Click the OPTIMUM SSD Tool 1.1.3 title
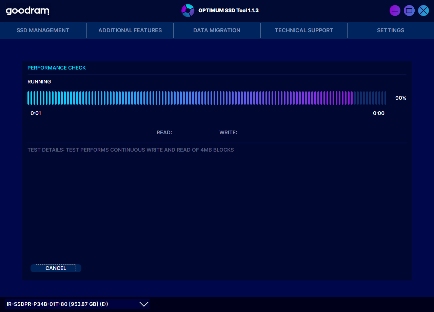Viewport: 434px width, 312px height. tap(229, 11)
